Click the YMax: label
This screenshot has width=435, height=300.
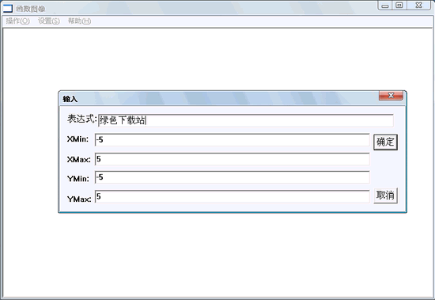click(x=79, y=199)
